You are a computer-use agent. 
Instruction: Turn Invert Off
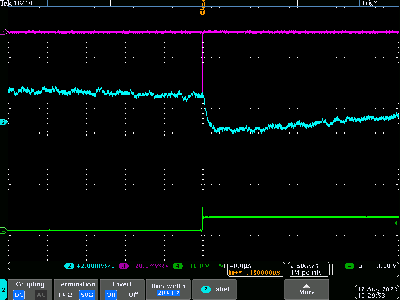(x=133, y=295)
